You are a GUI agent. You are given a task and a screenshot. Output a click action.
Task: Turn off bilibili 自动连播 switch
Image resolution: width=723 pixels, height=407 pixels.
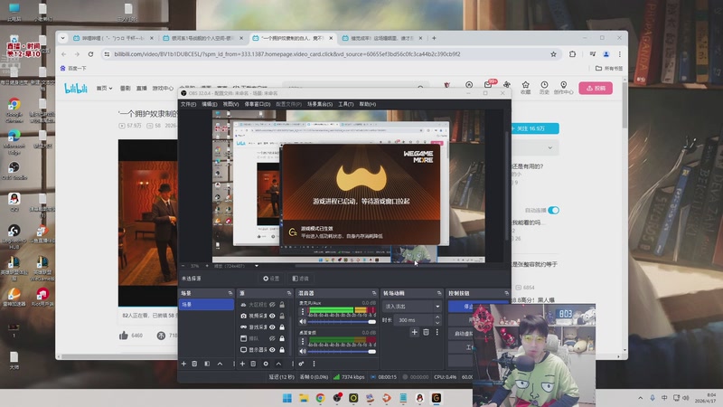coord(554,210)
